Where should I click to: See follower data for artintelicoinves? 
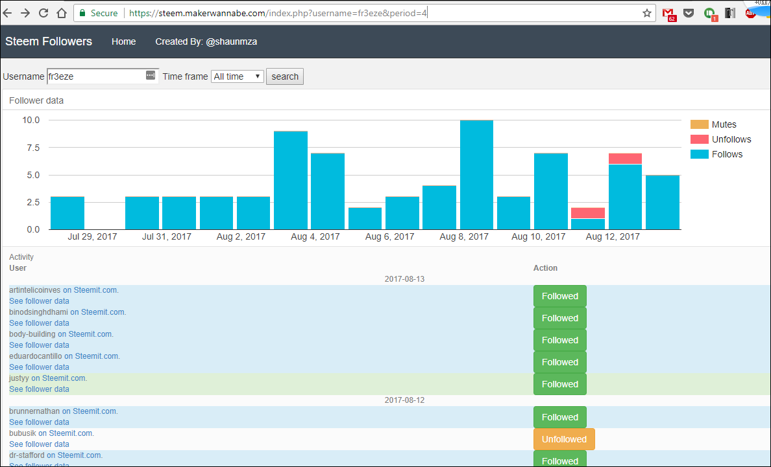point(40,301)
